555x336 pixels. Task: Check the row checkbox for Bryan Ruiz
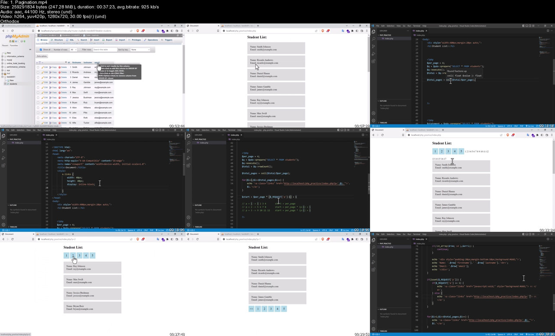[38, 102]
